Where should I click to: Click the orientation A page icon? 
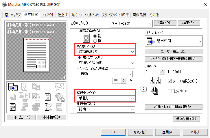point(86,38)
